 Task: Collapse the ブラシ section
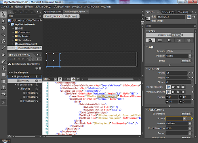click(x=147, y=31)
